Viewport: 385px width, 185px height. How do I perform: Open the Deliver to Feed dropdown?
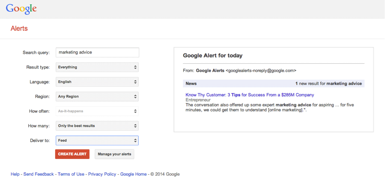pos(97,140)
